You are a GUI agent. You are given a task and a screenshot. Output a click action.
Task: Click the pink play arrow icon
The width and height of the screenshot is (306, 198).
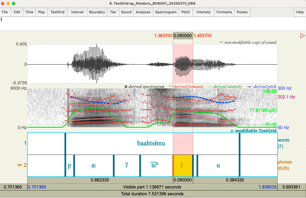coord(302,36)
